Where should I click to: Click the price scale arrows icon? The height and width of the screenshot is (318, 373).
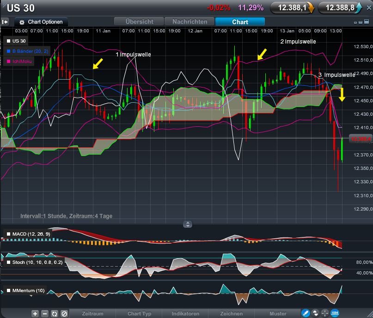click(x=315, y=313)
